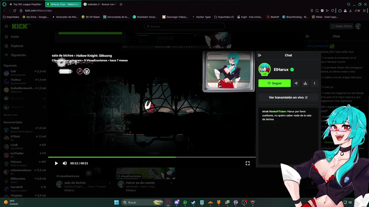Screen dimensions: 369x207
Task: Open browser extensions cube icon
Action: (x=340, y=11)
